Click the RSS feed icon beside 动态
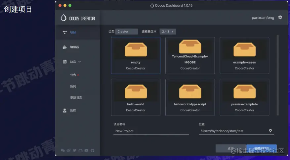This screenshot has width=290, height=160. pyautogui.click(x=64, y=62)
